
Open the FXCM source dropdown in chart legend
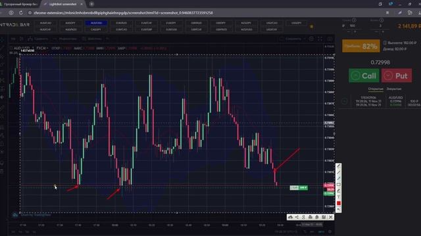pyautogui.click(x=42, y=48)
